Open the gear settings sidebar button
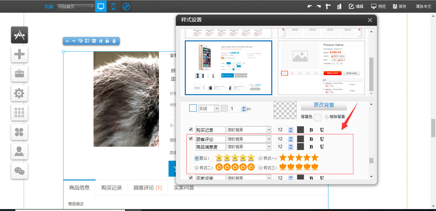Screen dimensions: 436x211 [x=19, y=93]
